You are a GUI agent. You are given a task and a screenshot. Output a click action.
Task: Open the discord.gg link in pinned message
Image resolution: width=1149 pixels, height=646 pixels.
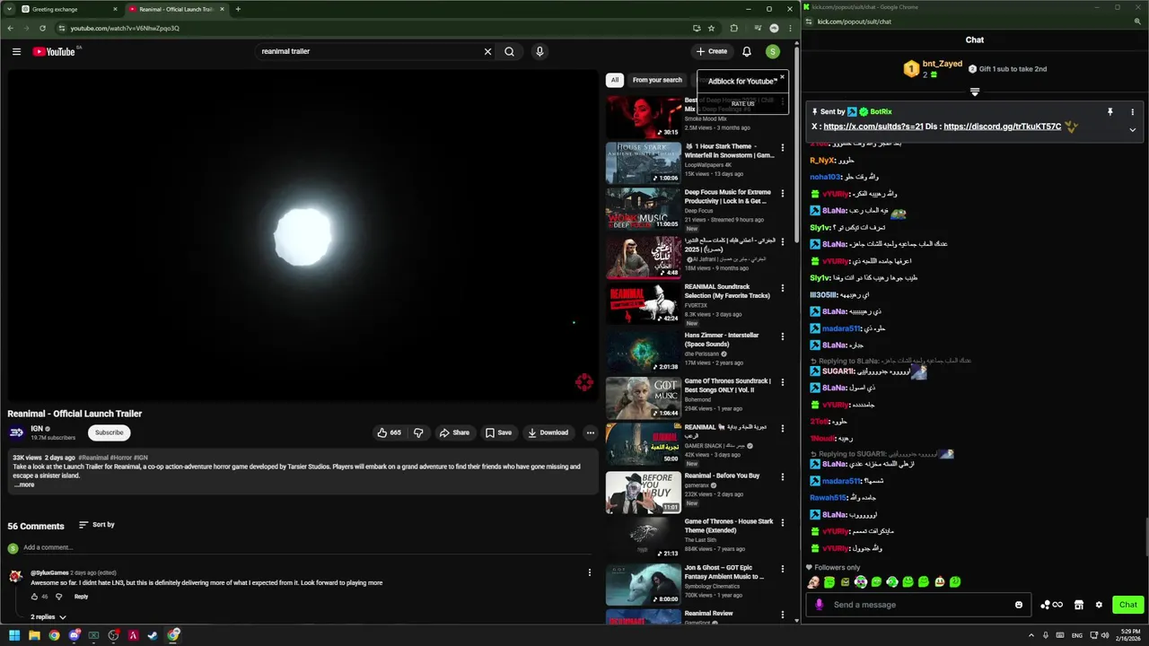[1003, 127]
